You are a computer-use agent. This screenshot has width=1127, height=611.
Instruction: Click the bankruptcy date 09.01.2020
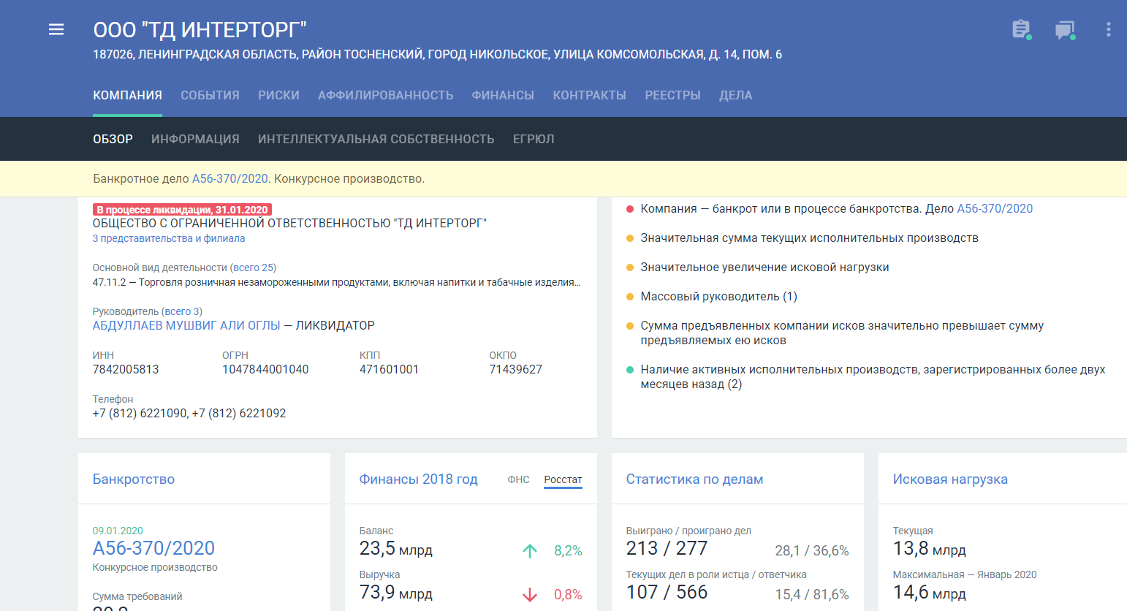click(x=118, y=531)
